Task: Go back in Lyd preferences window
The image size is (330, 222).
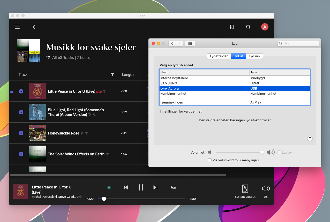Action: point(172,43)
